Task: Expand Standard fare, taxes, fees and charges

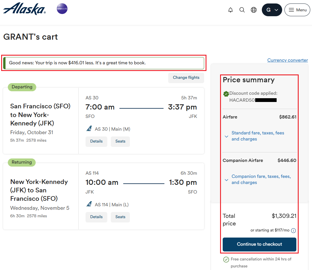Action: pos(258,136)
